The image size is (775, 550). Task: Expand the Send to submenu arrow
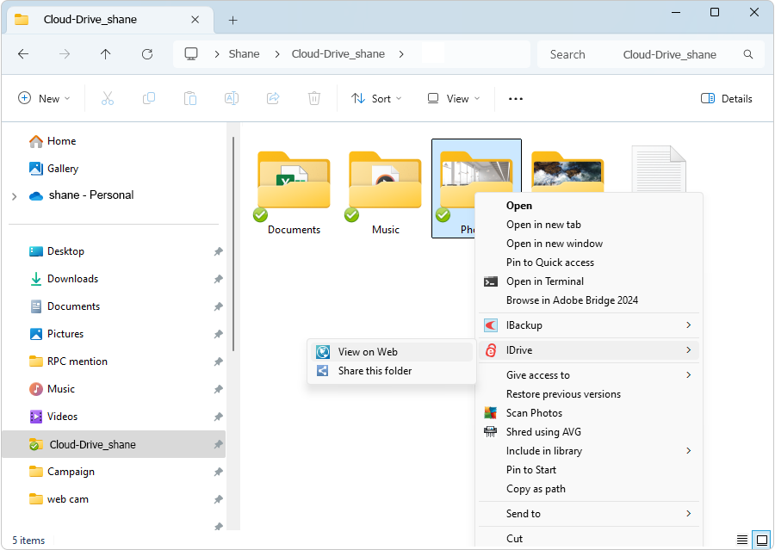[x=689, y=514]
